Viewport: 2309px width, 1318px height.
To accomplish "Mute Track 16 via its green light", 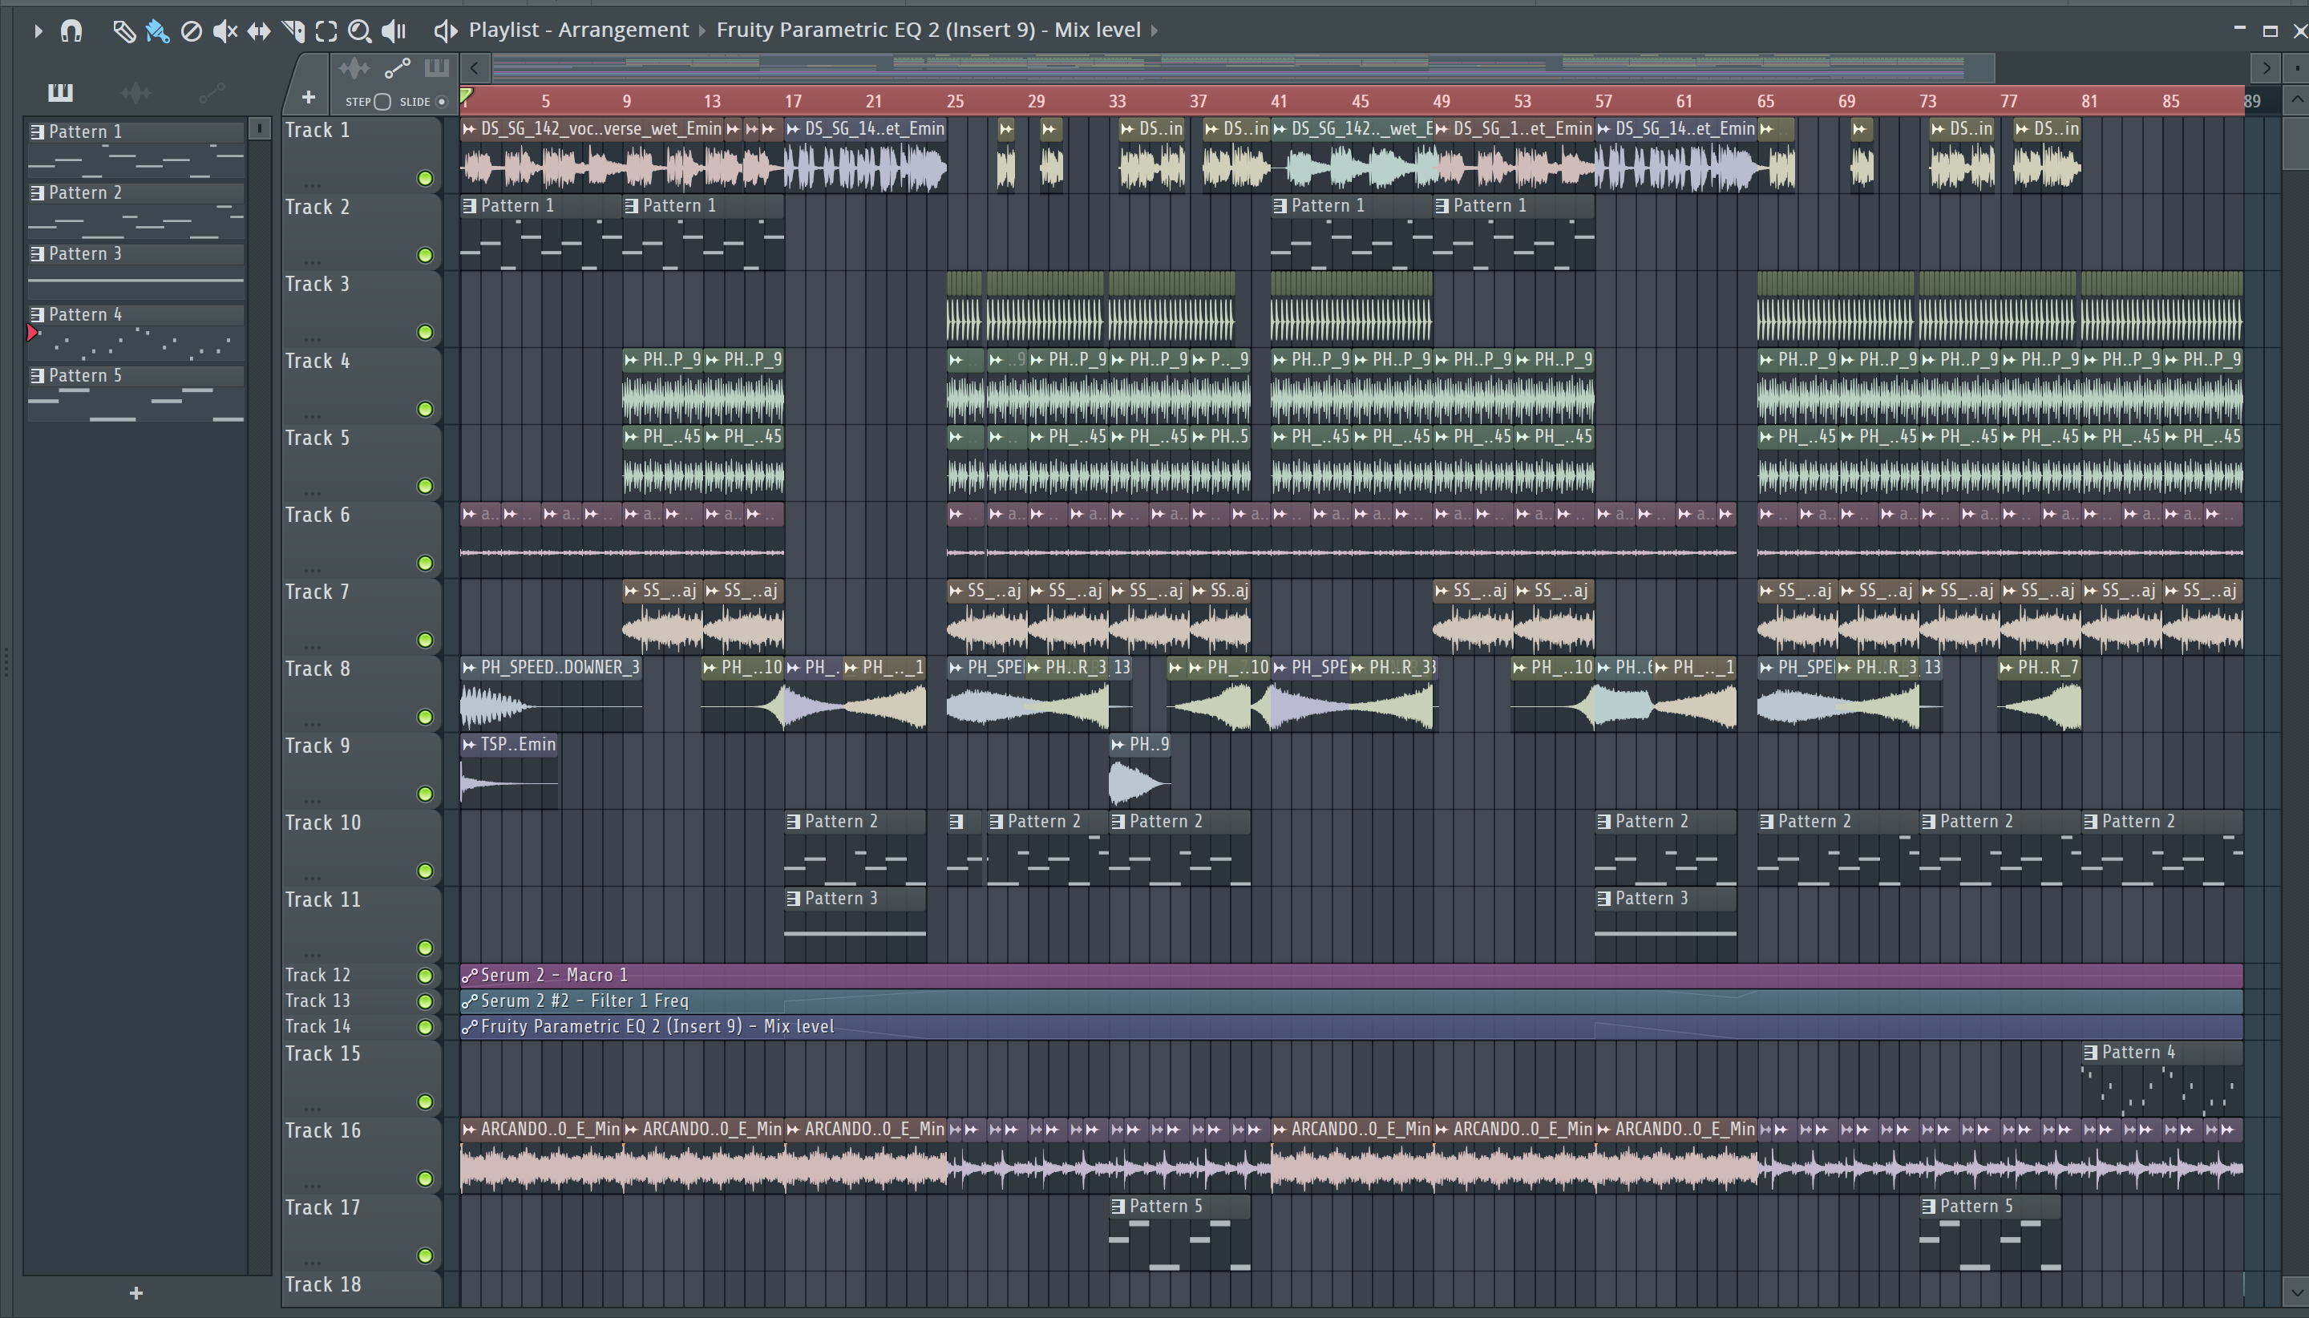I will coord(424,1179).
